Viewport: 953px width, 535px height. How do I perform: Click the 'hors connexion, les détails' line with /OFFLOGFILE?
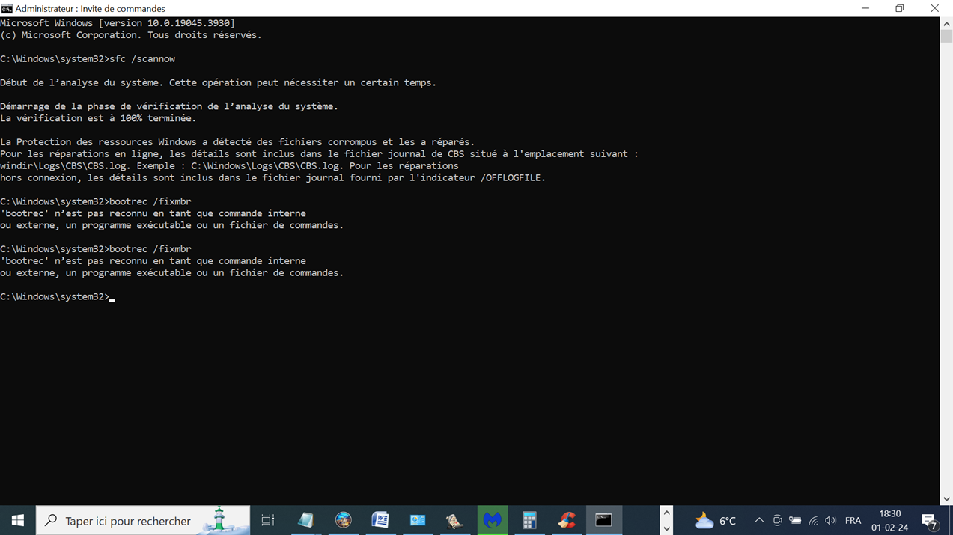[x=273, y=177]
